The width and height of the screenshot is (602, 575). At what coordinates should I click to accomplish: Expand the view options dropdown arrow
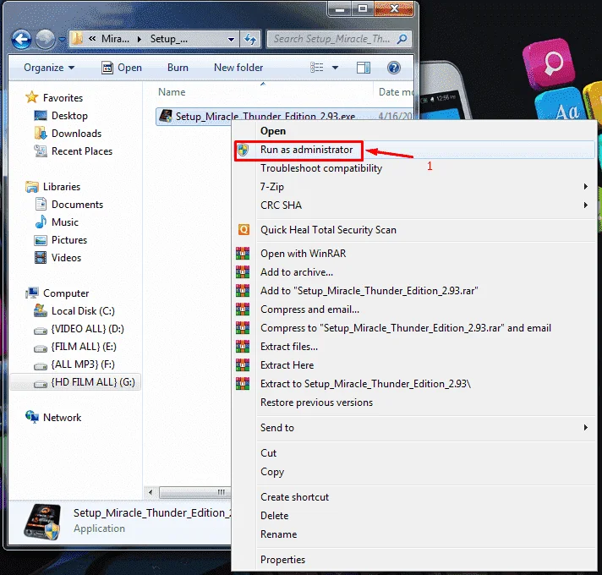click(x=335, y=68)
